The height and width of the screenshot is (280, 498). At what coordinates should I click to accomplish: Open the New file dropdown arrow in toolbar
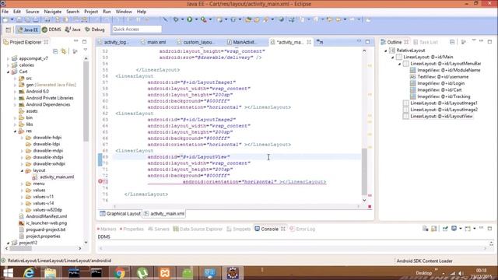tap(12, 19)
